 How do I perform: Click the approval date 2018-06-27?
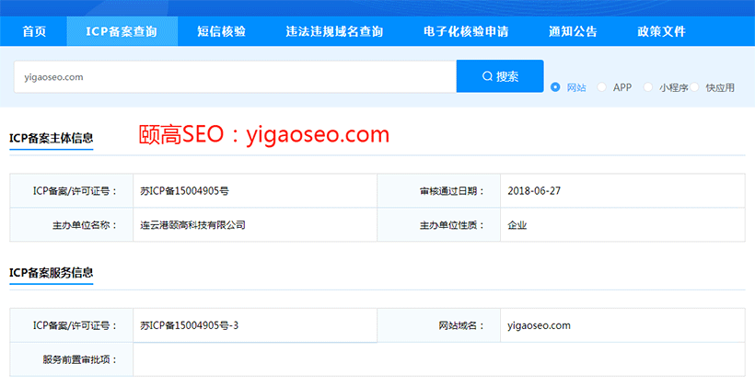click(x=535, y=191)
